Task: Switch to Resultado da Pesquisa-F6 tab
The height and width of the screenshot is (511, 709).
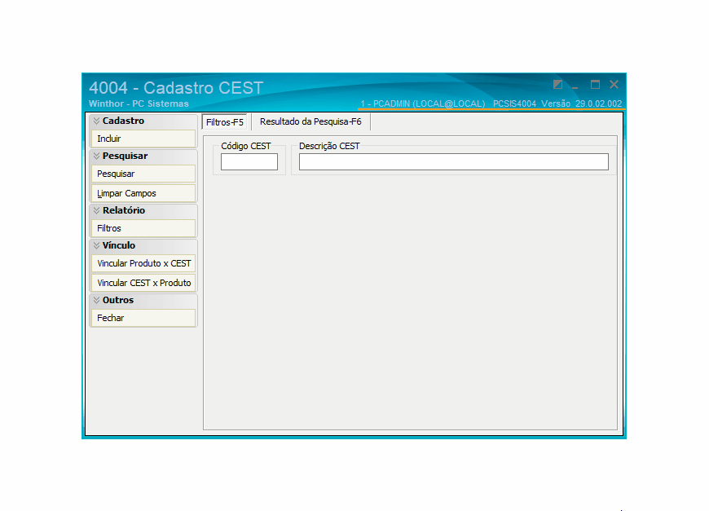Action: [x=310, y=121]
